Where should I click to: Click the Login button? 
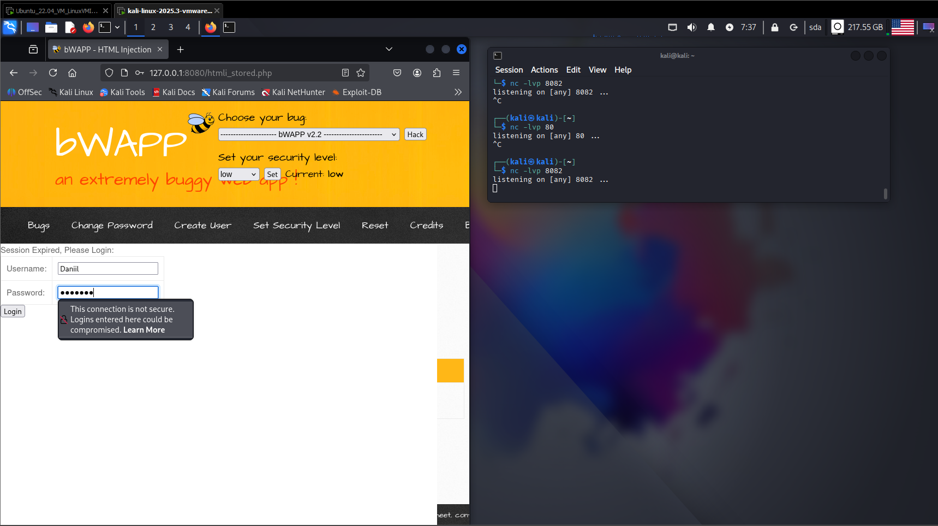click(13, 311)
